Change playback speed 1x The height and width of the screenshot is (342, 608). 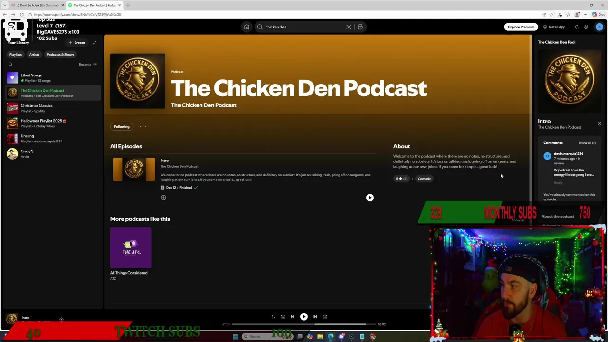coord(274,317)
